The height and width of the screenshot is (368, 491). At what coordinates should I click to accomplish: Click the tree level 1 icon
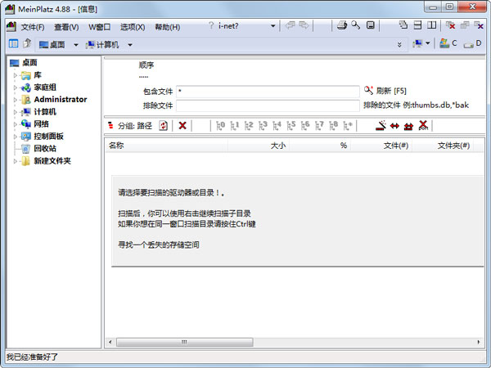pyautogui.click(x=235, y=125)
